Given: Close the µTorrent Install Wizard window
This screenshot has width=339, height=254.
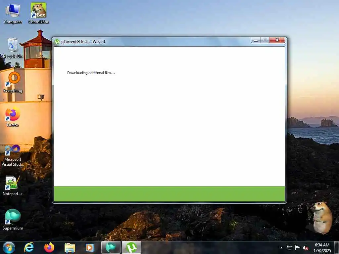Looking at the screenshot, I should pyautogui.click(x=277, y=40).
